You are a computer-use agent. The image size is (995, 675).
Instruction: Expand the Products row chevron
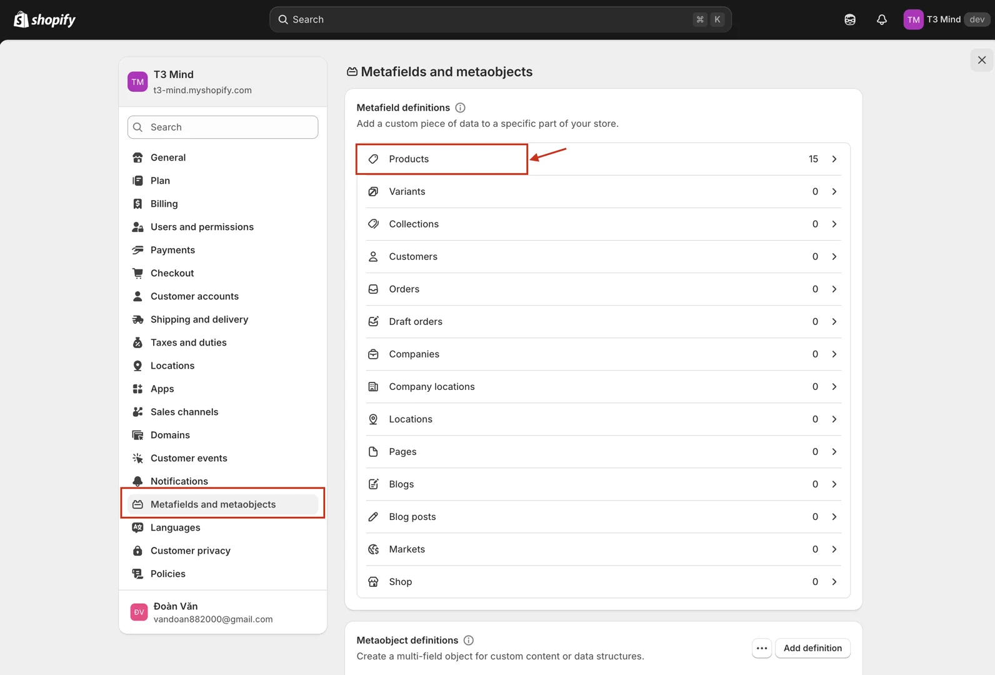[834, 159]
